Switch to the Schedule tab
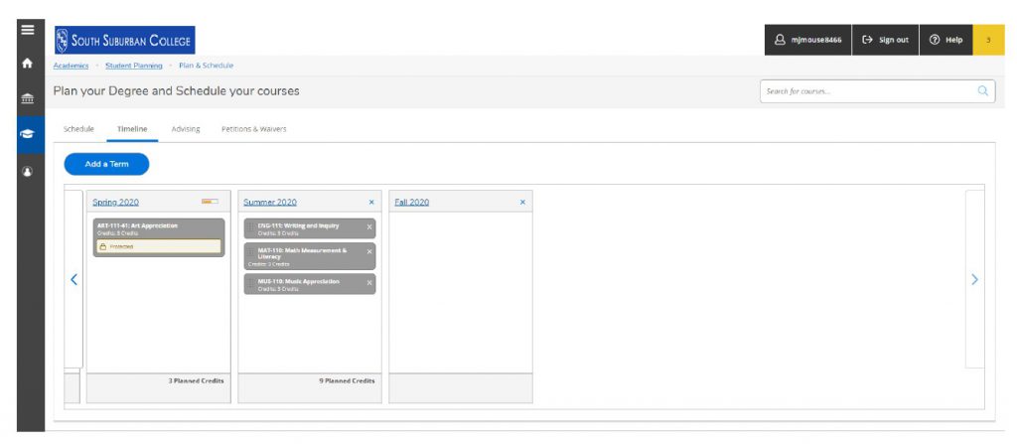This screenshot has width=1017, height=444. [78, 129]
